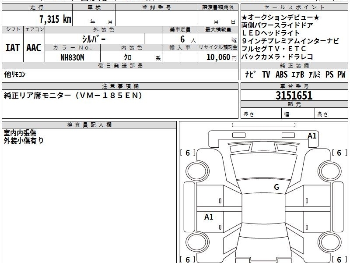Click the アルミ equipment label
This screenshot has width=350, height=263.
click(x=315, y=74)
